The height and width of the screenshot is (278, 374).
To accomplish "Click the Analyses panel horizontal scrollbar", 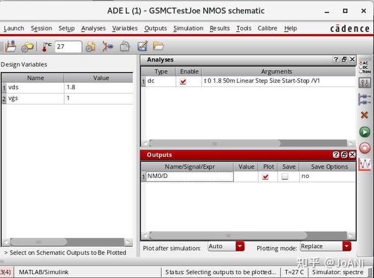I will pos(248,143).
